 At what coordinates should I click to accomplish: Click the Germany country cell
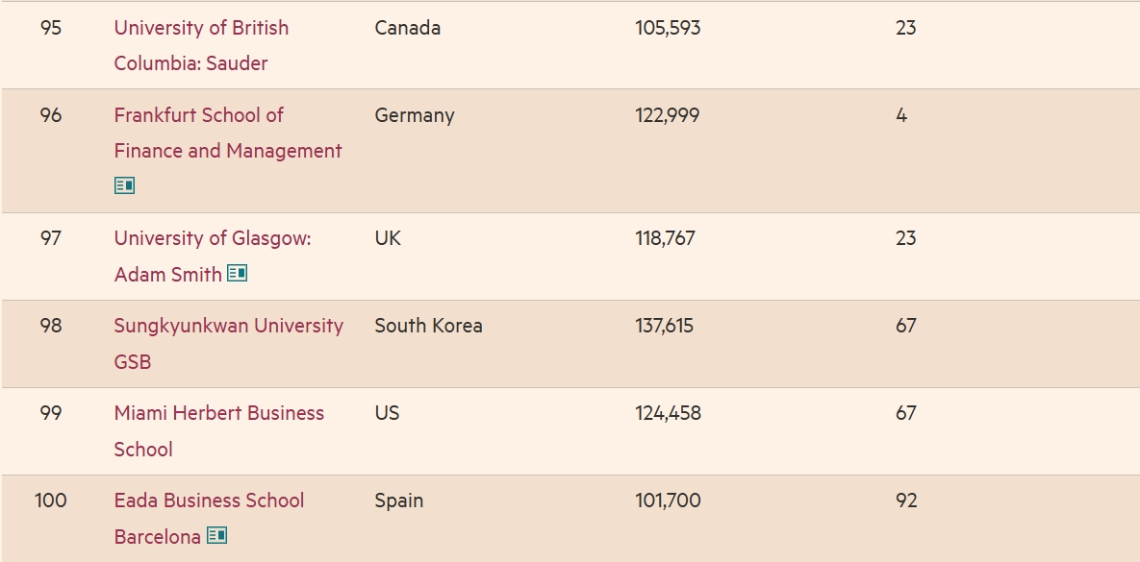pos(415,115)
